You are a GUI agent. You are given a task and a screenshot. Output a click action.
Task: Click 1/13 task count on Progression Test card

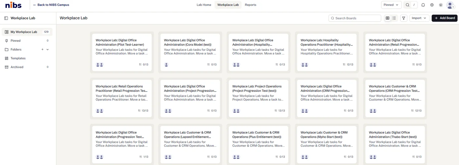[x=144, y=157]
